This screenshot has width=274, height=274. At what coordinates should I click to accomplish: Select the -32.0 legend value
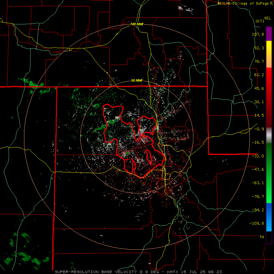pyautogui.click(x=258, y=156)
